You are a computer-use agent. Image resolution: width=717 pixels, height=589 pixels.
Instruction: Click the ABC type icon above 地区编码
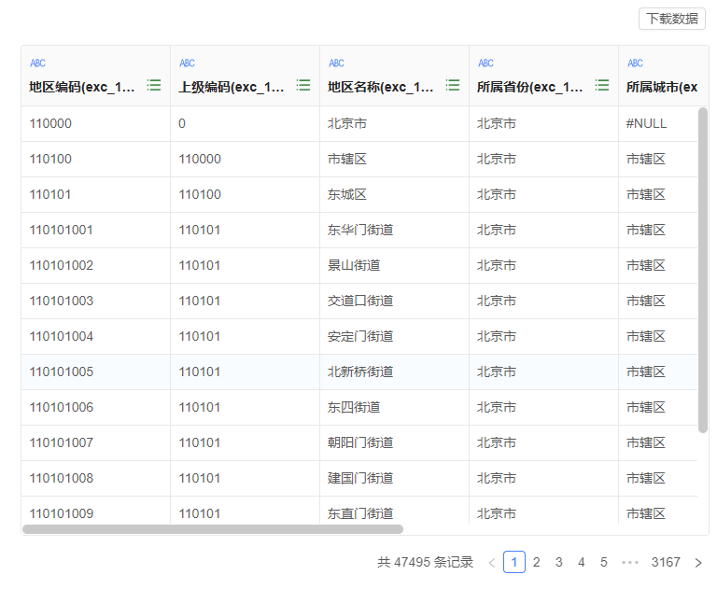pos(37,63)
